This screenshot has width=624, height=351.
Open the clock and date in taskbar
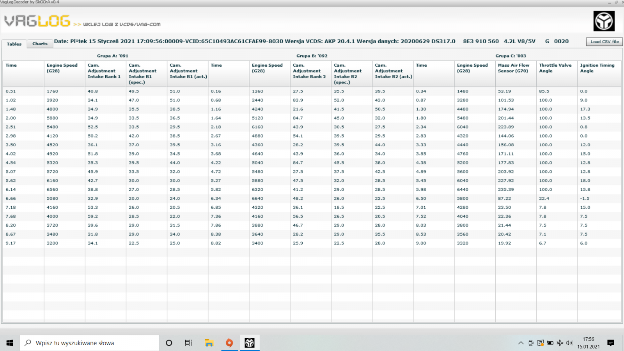589,343
